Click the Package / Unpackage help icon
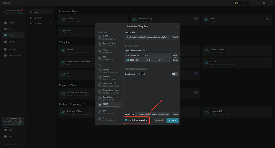This screenshot has width=275, height=148. [84, 104]
